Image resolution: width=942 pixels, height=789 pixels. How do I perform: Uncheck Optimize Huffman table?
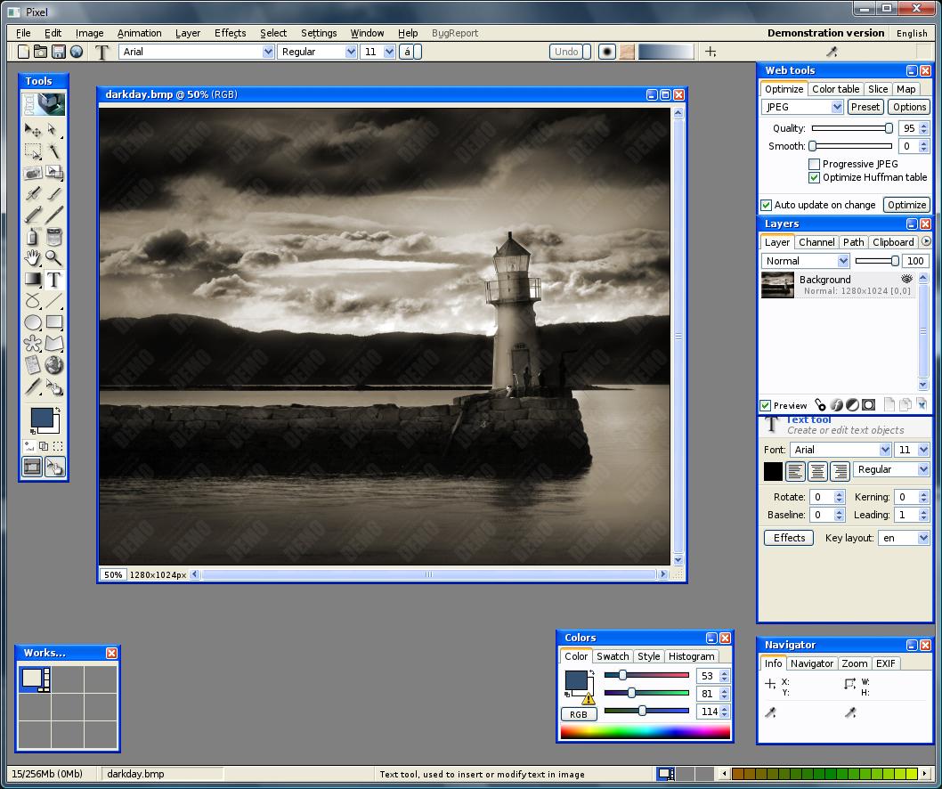pos(814,177)
